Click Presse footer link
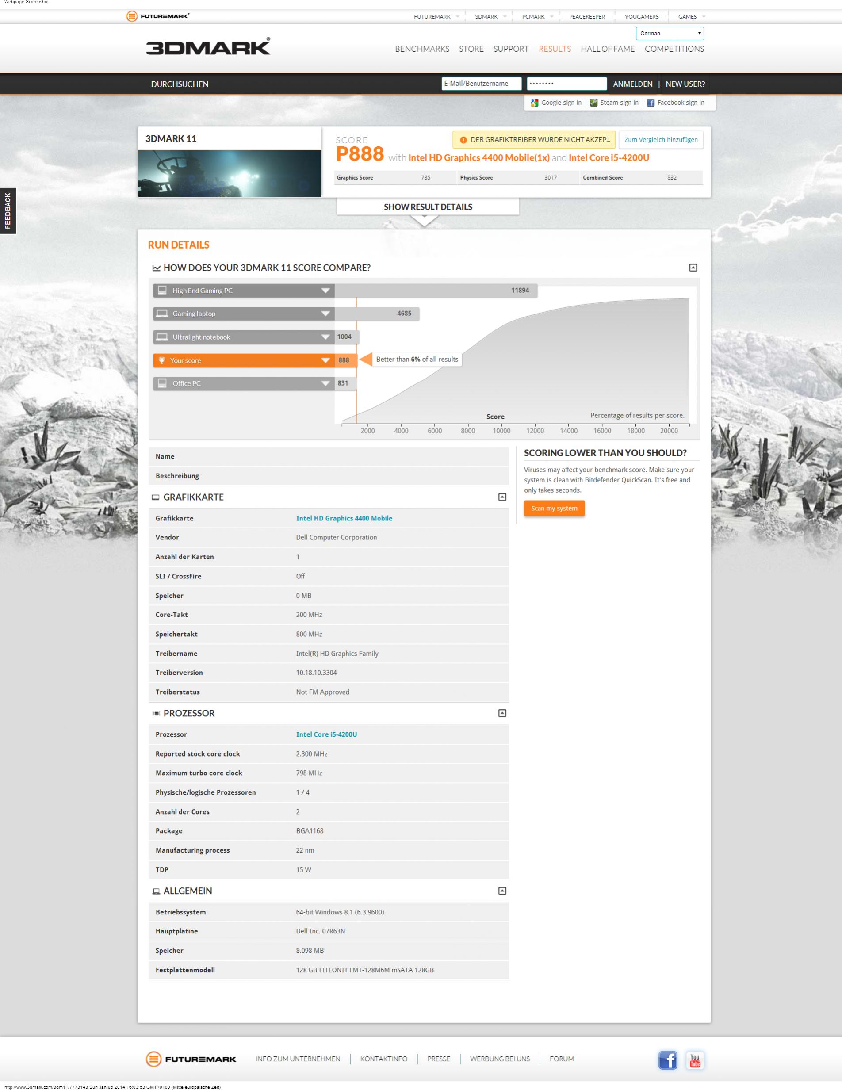Viewport: 842px width, 1090px height. pyautogui.click(x=439, y=1059)
